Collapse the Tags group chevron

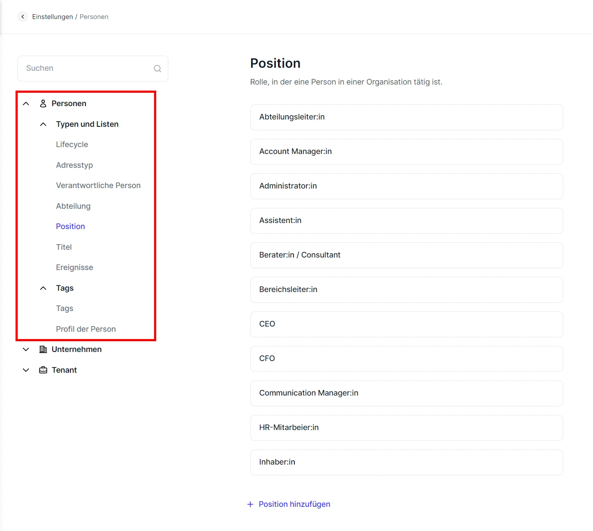pyautogui.click(x=43, y=288)
